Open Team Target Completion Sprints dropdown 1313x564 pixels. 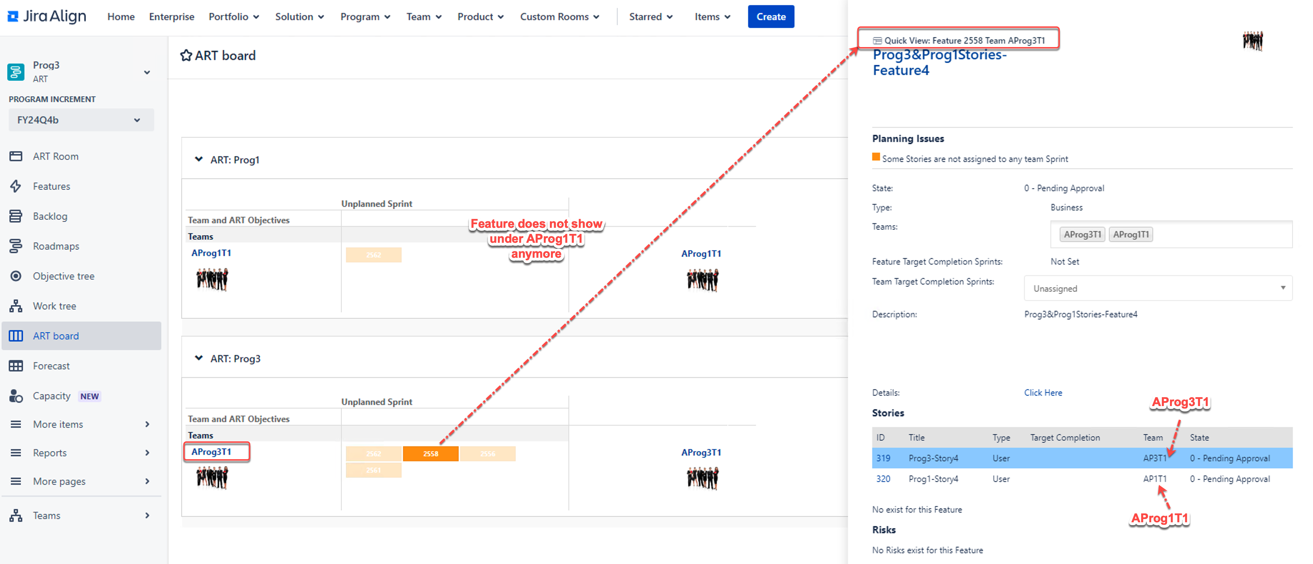tap(1158, 288)
